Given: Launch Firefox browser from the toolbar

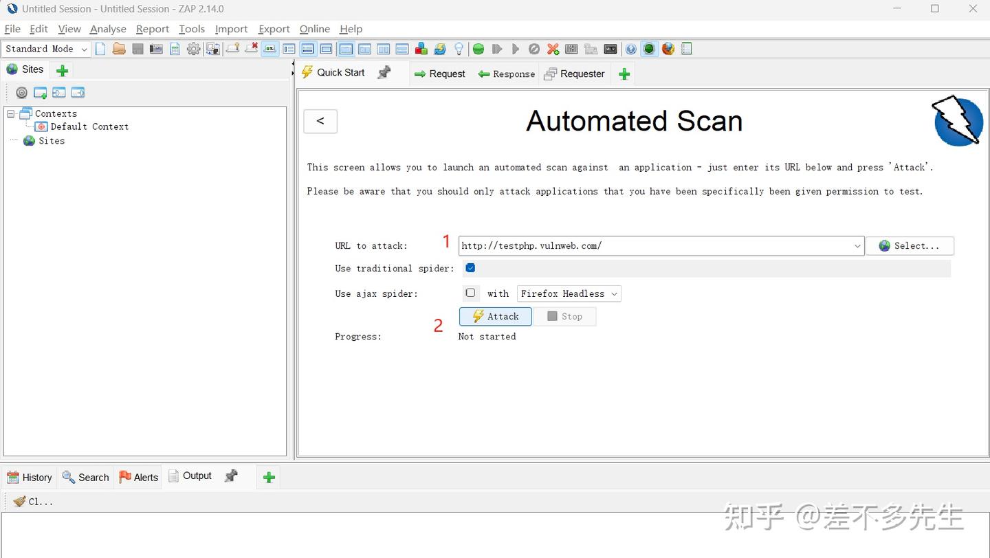Looking at the screenshot, I should coord(668,48).
